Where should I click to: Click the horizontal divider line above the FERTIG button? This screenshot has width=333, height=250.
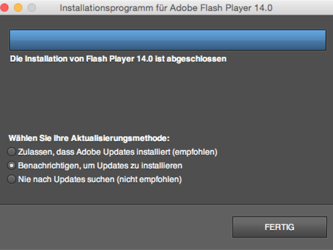(166, 204)
